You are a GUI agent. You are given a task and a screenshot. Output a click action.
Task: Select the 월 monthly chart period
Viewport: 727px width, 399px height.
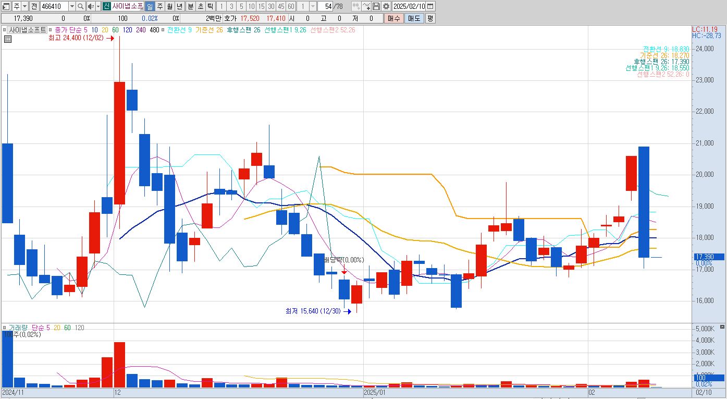[x=169, y=6]
